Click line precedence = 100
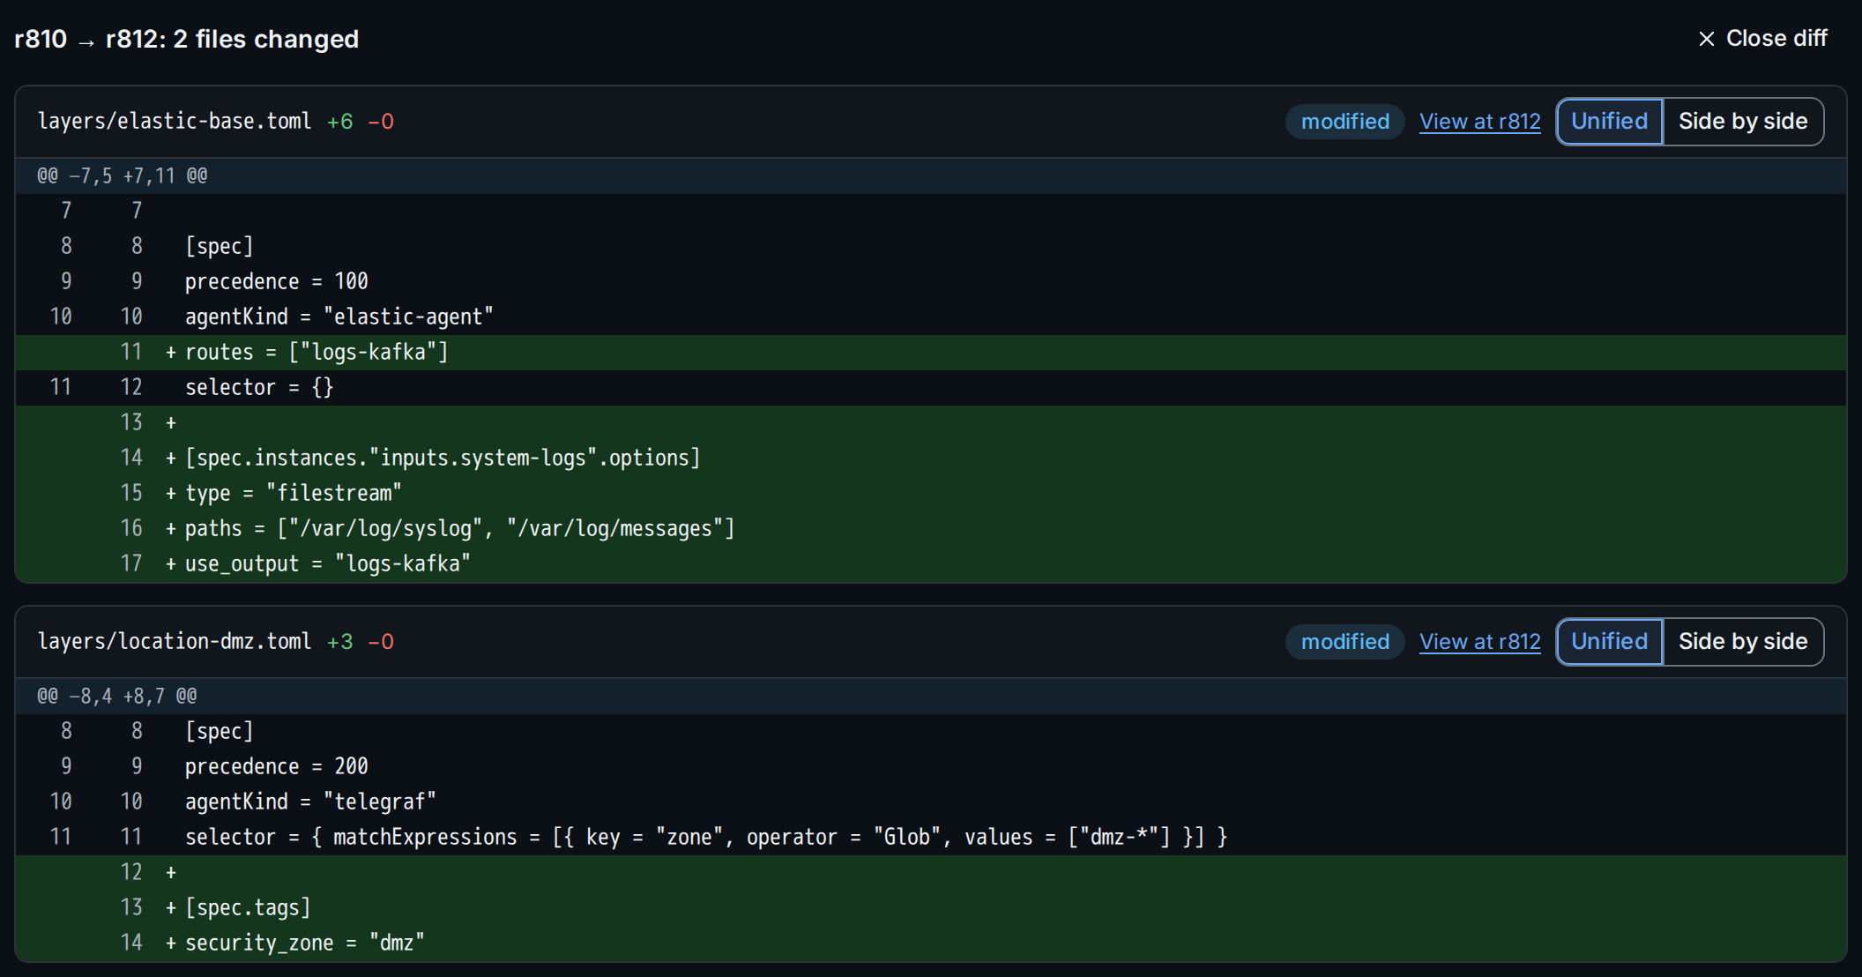Viewport: 1862px width, 977px height. (931, 281)
